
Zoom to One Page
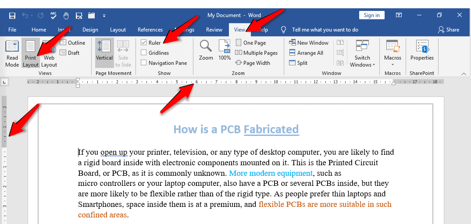(251, 43)
